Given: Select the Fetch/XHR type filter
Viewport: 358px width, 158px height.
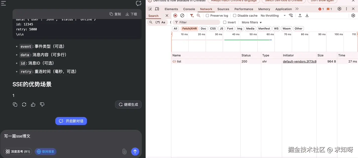Looking at the screenshot, I should [190, 28].
